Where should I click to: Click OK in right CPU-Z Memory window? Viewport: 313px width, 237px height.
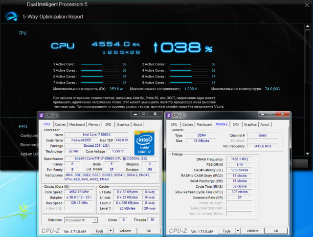tap(276, 231)
